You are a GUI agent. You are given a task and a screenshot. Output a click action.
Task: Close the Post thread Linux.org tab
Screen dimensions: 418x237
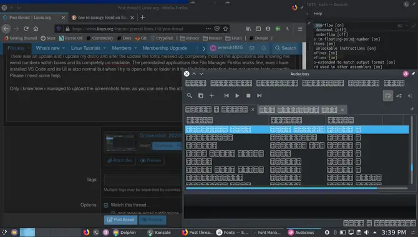tap(63, 17)
